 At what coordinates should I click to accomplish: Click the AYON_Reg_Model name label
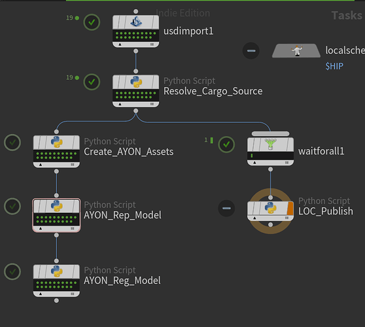122,281
